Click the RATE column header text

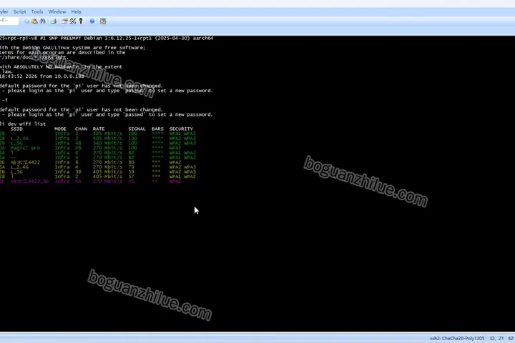click(99, 129)
